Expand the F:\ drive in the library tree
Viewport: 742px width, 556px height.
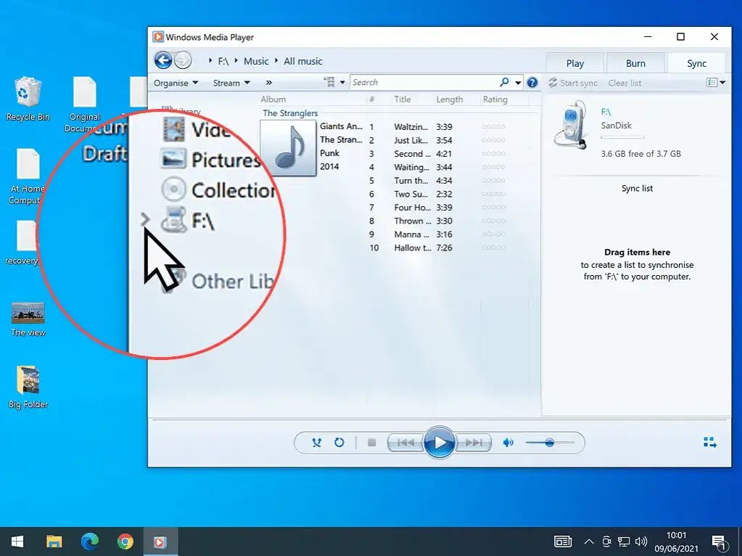[145, 220]
